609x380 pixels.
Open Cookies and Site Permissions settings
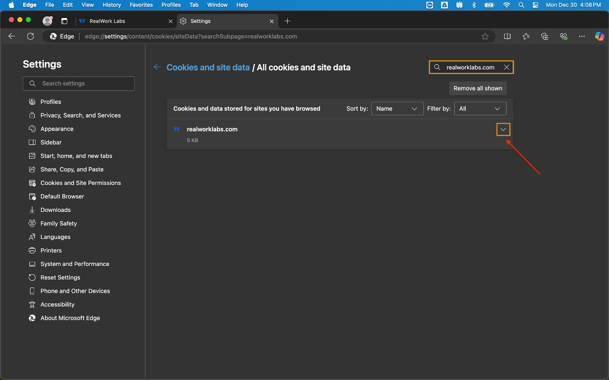click(81, 183)
